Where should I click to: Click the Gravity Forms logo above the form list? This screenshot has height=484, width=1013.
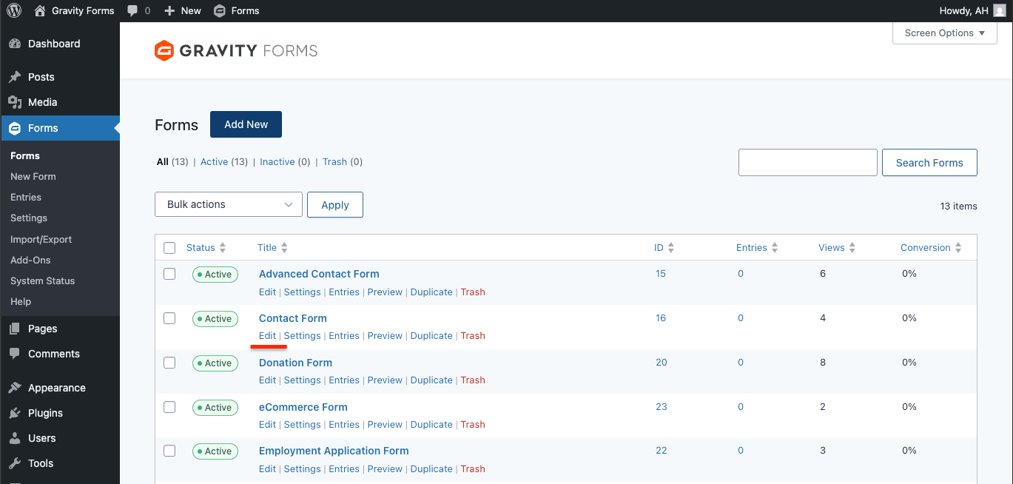pos(235,50)
